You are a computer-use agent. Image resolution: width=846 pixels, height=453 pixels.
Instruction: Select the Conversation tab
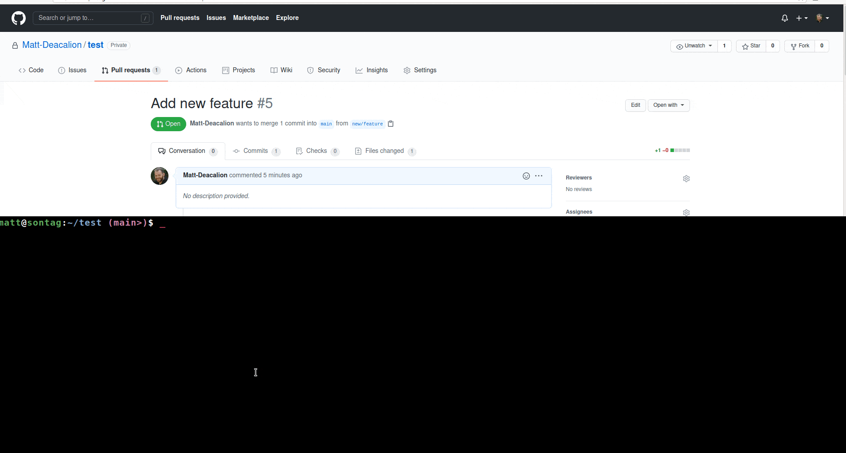188,151
